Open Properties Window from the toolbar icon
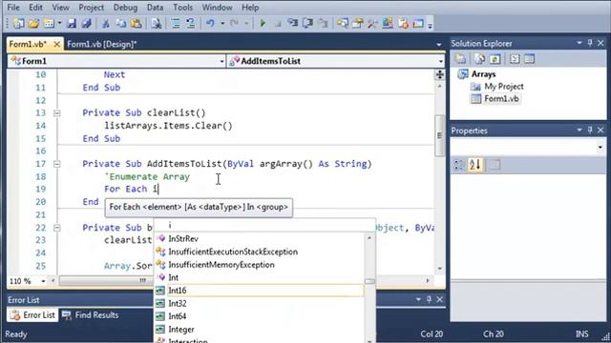Viewport: 611px width, 343px height. 357,24
